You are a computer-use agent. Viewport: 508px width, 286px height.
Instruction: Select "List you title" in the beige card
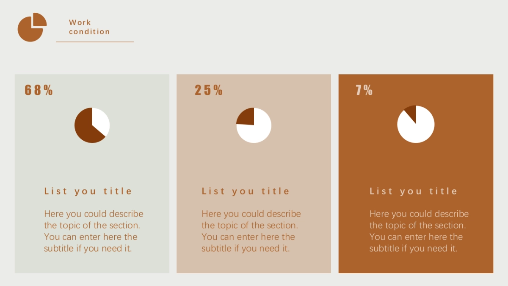246,191
